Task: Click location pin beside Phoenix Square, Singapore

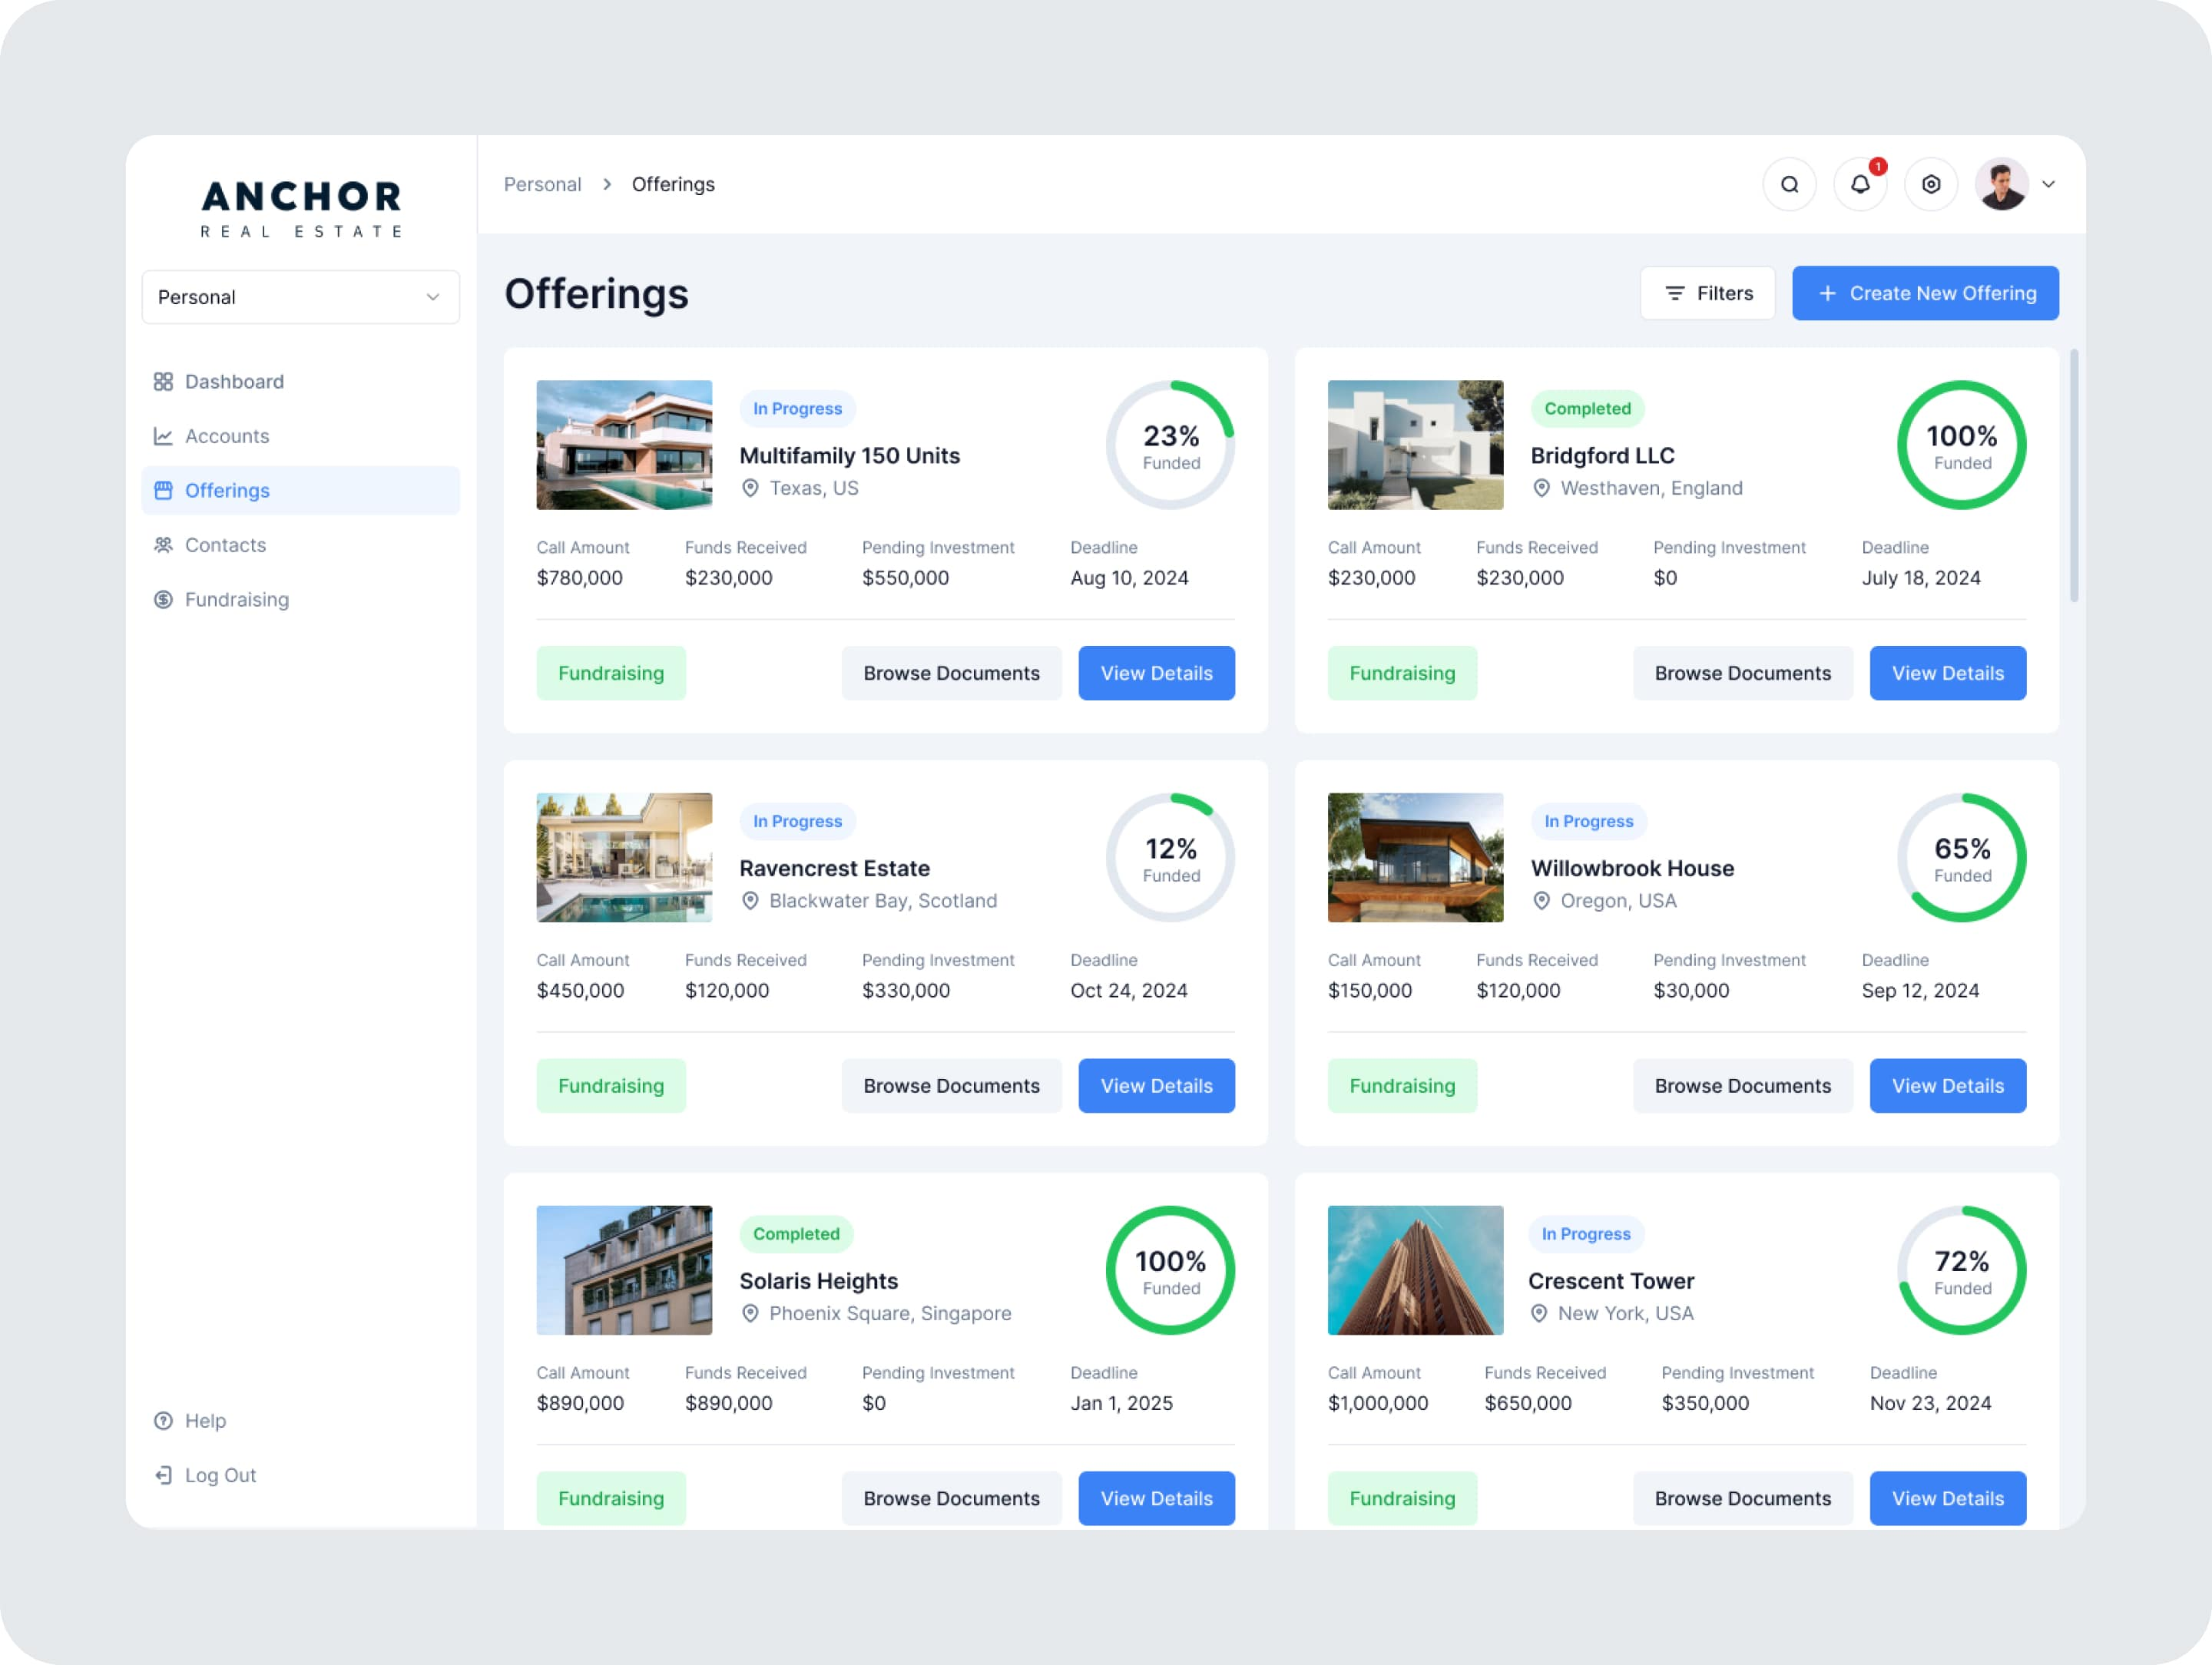Action: coord(750,1313)
